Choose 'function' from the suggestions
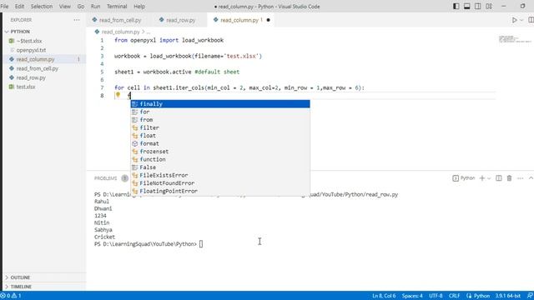534x300 pixels. [220, 159]
